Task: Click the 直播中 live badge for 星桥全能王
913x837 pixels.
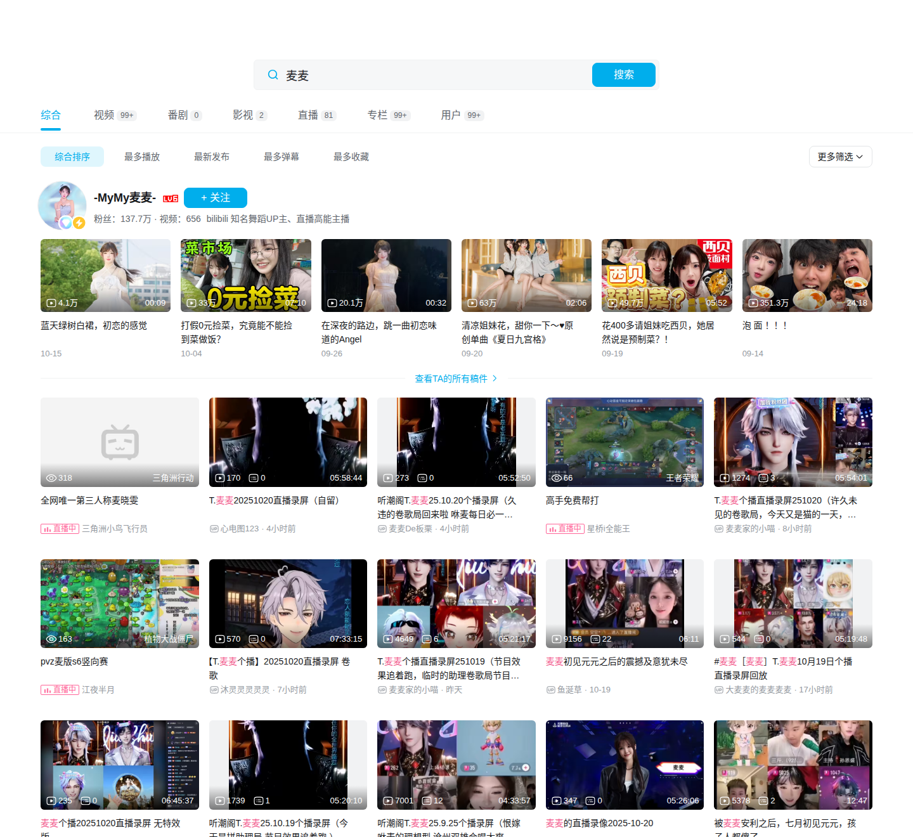Action: 565,529
